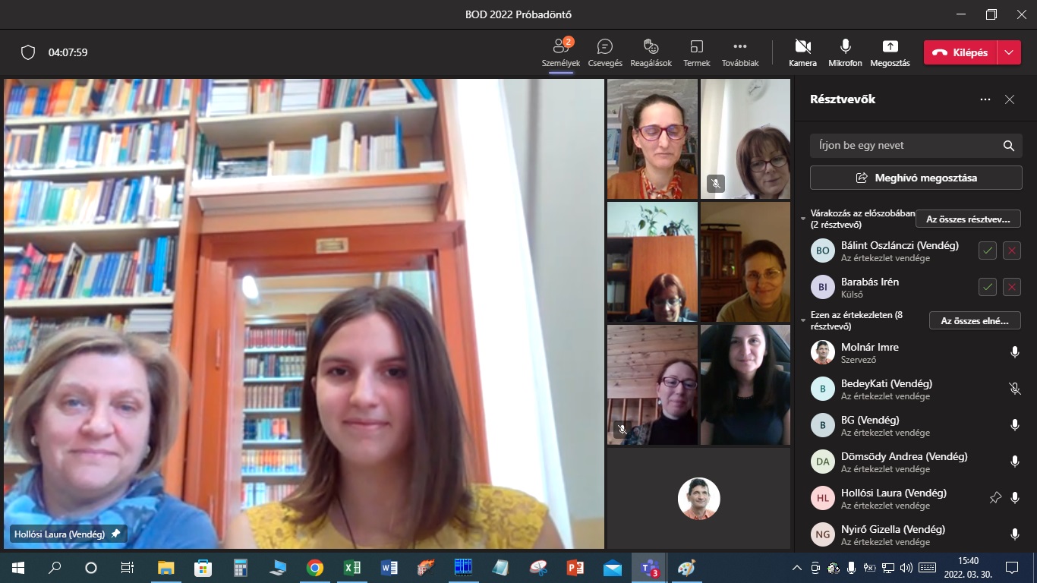The width and height of the screenshot is (1037, 583).
Task: Click the meeting timer 04:07:59
Action: (68, 52)
